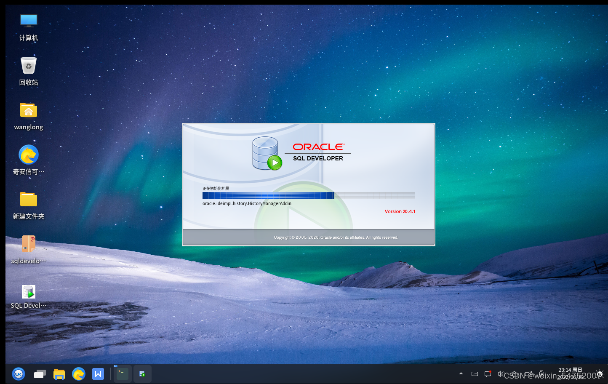The height and width of the screenshot is (384, 608).
Task: Click the USB device tray icon
Action: point(541,374)
